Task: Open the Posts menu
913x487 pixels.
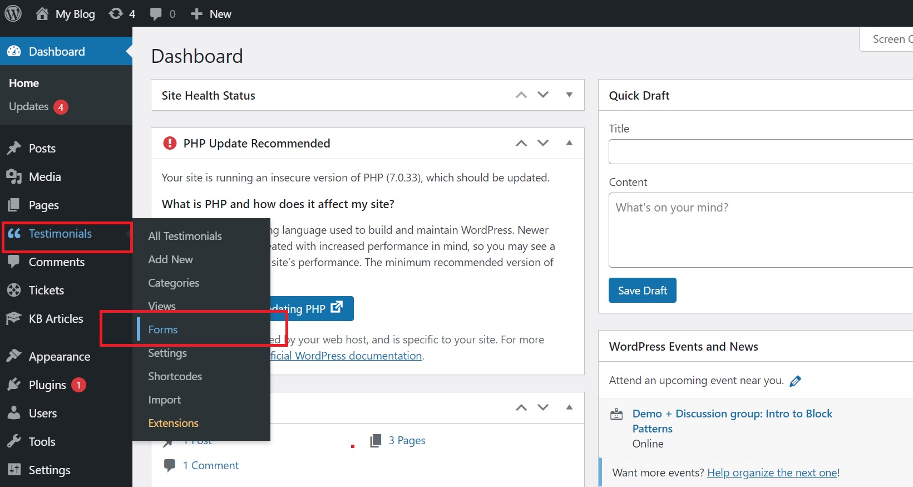Action: tap(42, 149)
